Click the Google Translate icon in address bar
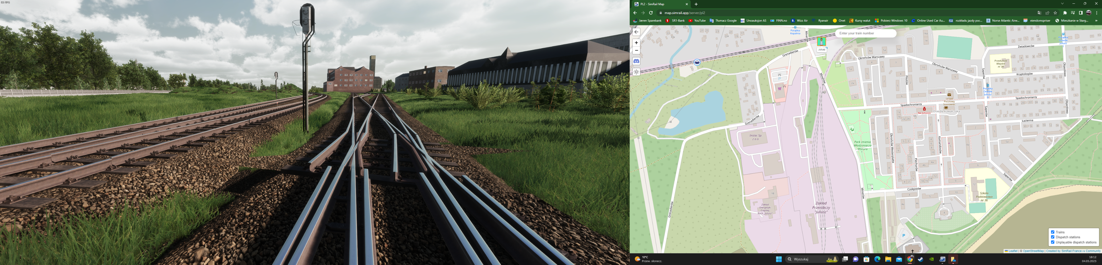Viewport: 1102px width, 265px height. pyautogui.click(x=1039, y=13)
